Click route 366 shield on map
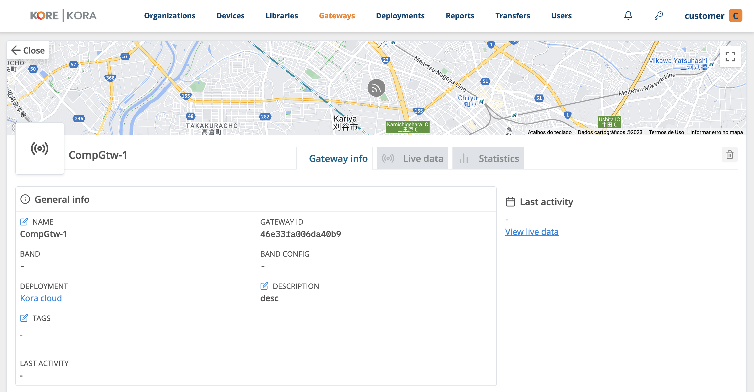 [110, 78]
